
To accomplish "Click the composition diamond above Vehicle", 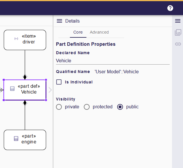I will 25,77.
